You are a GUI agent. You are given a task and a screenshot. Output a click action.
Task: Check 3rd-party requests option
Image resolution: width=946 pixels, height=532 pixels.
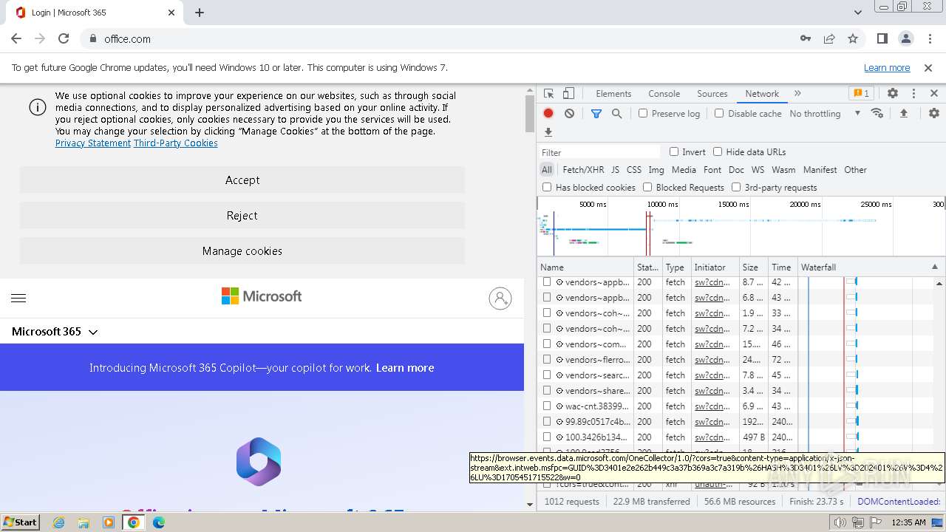[x=736, y=188]
